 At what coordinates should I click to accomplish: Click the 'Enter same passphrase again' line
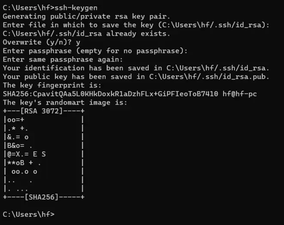[63, 59]
